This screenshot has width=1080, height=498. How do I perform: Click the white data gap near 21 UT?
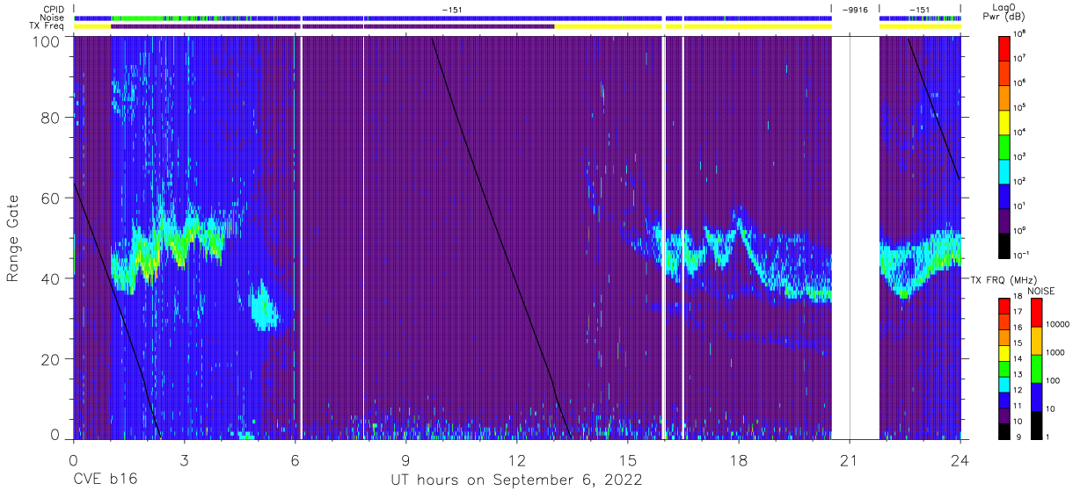coord(855,237)
